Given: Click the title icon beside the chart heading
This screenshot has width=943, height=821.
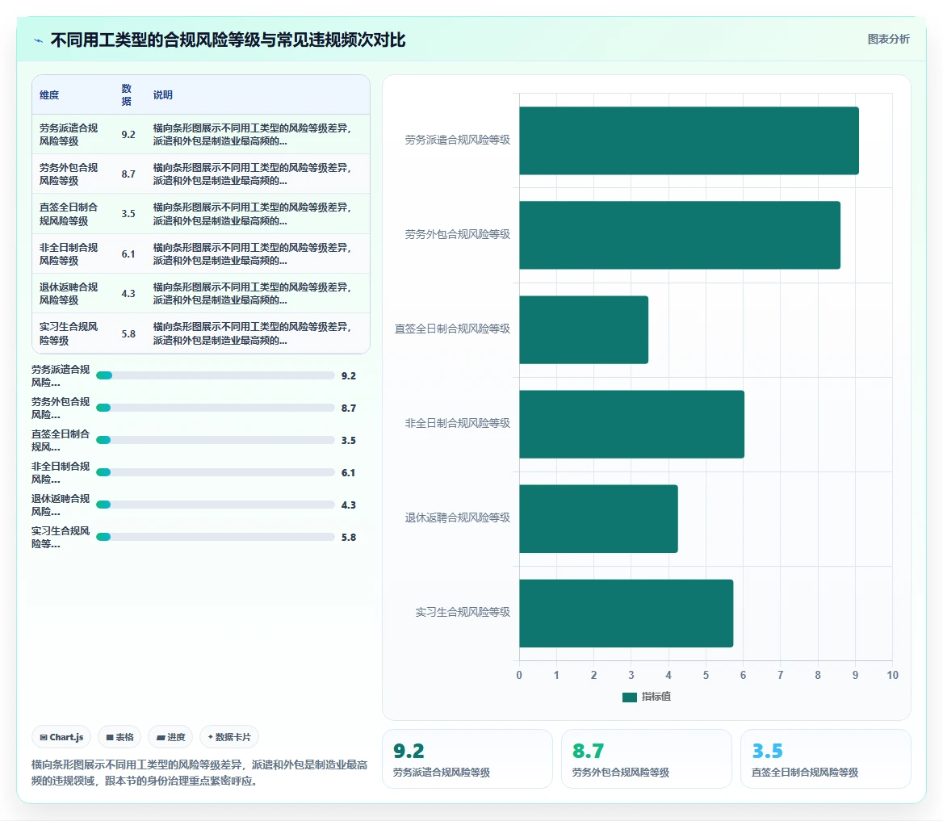Looking at the screenshot, I should pyautogui.click(x=39, y=41).
